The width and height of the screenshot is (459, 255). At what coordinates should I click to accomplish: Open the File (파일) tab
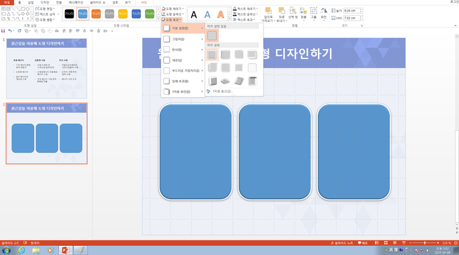coord(7,2)
